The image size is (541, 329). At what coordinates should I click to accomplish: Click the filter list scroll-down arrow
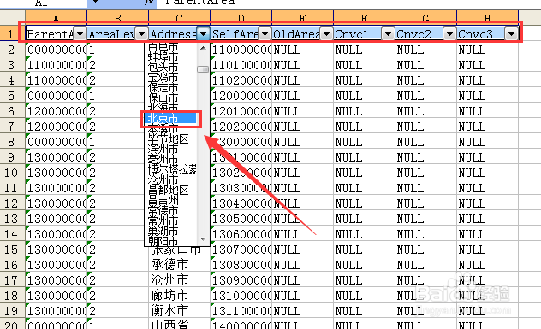click(x=203, y=239)
